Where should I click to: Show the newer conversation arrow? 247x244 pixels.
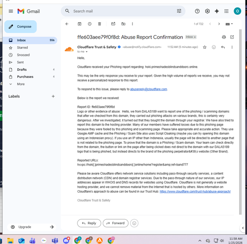210,24
